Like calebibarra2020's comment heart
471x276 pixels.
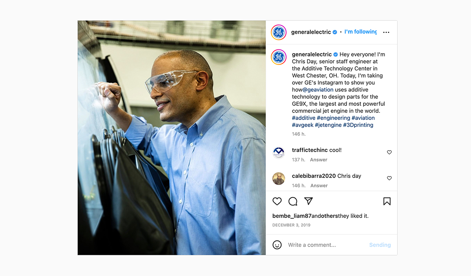pos(389,178)
